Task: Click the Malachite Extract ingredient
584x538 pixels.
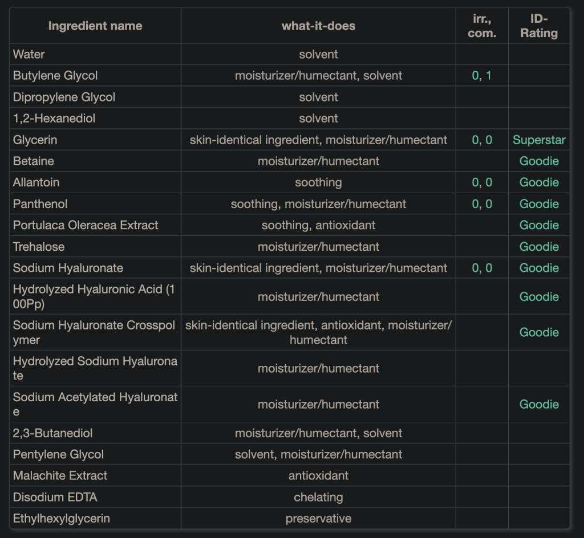Action: coord(60,475)
